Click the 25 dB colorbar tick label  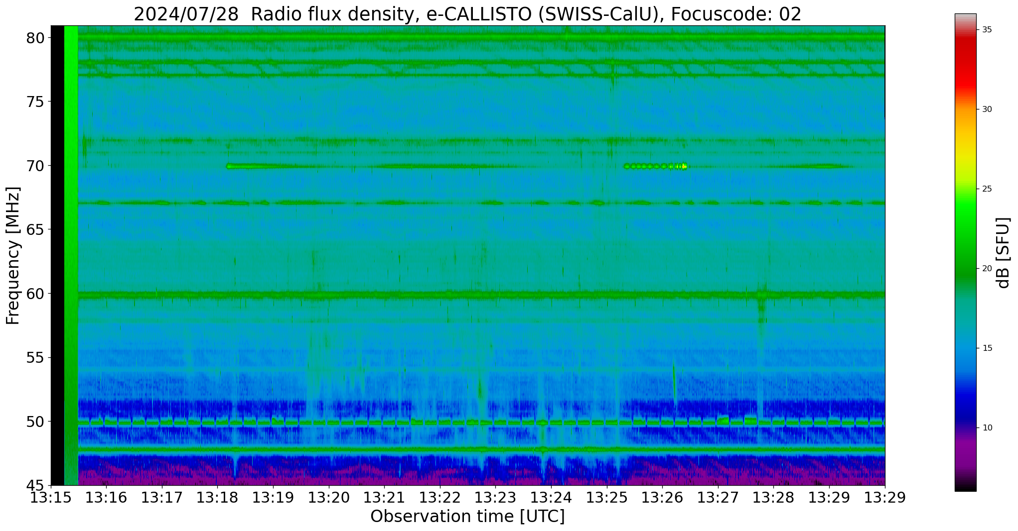click(987, 189)
